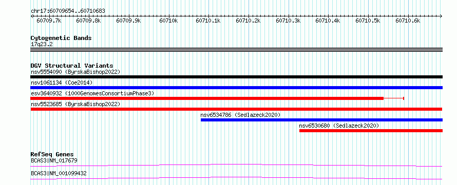Click the 60710.1k ruler tick label
Screen dimensions: 457x185
click(x=208, y=20)
